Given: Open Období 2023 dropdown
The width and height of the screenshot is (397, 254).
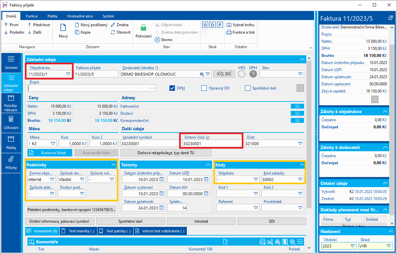Looking at the screenshot, I should pos(352,246).
